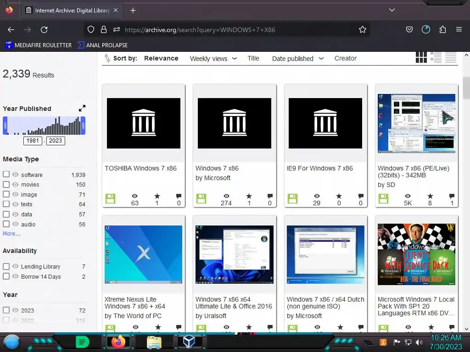Open the Firefox application hamburger menu

point(459,29)
